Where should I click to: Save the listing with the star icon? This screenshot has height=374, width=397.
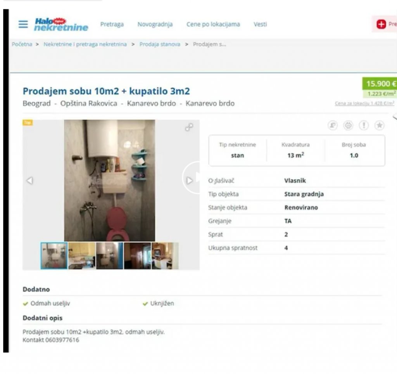[379, 125]
